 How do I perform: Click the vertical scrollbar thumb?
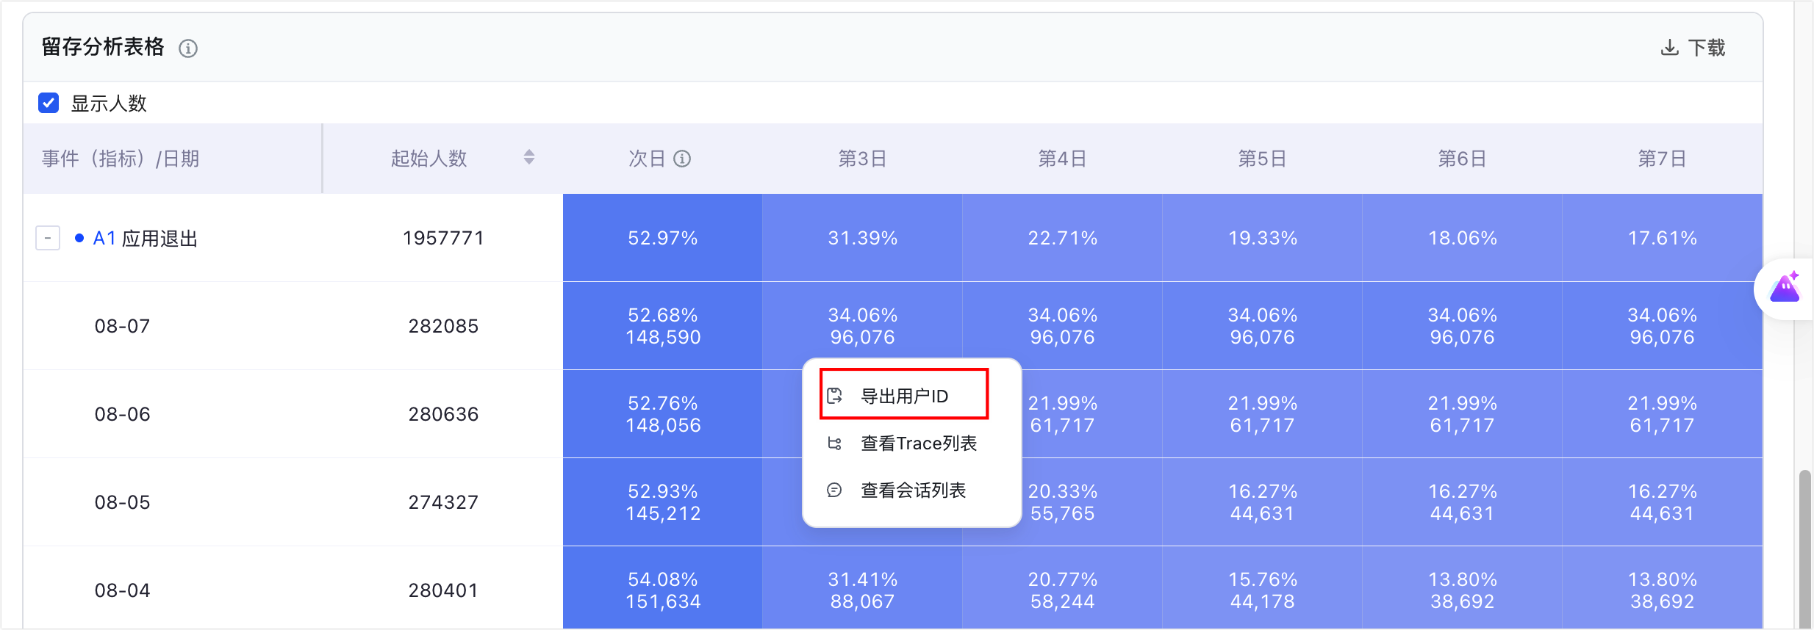pyautogui.click(x=1804, y=549)
